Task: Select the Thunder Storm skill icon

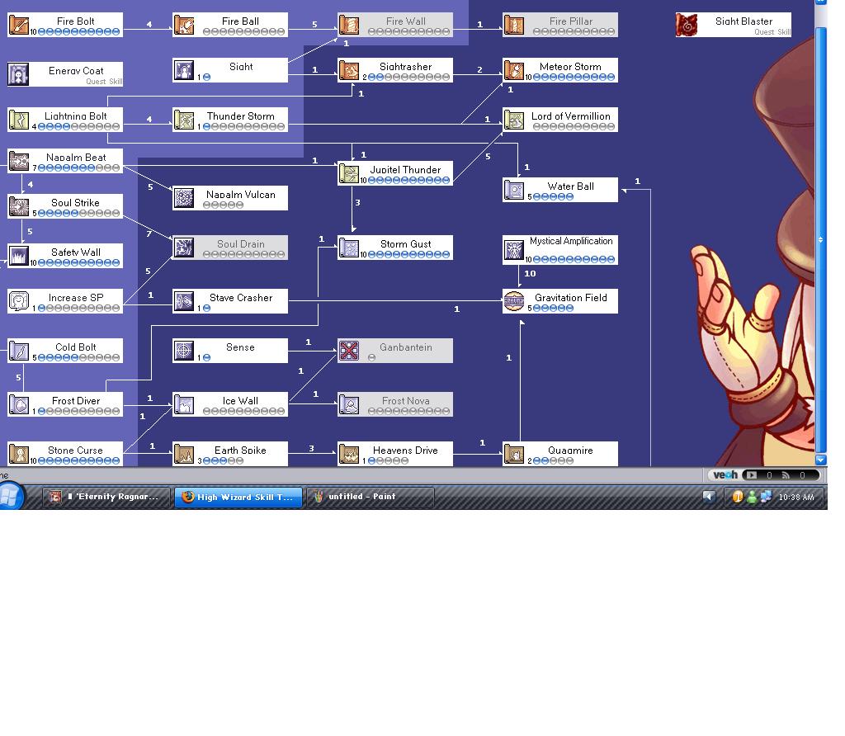Action: tap(184, 120)
